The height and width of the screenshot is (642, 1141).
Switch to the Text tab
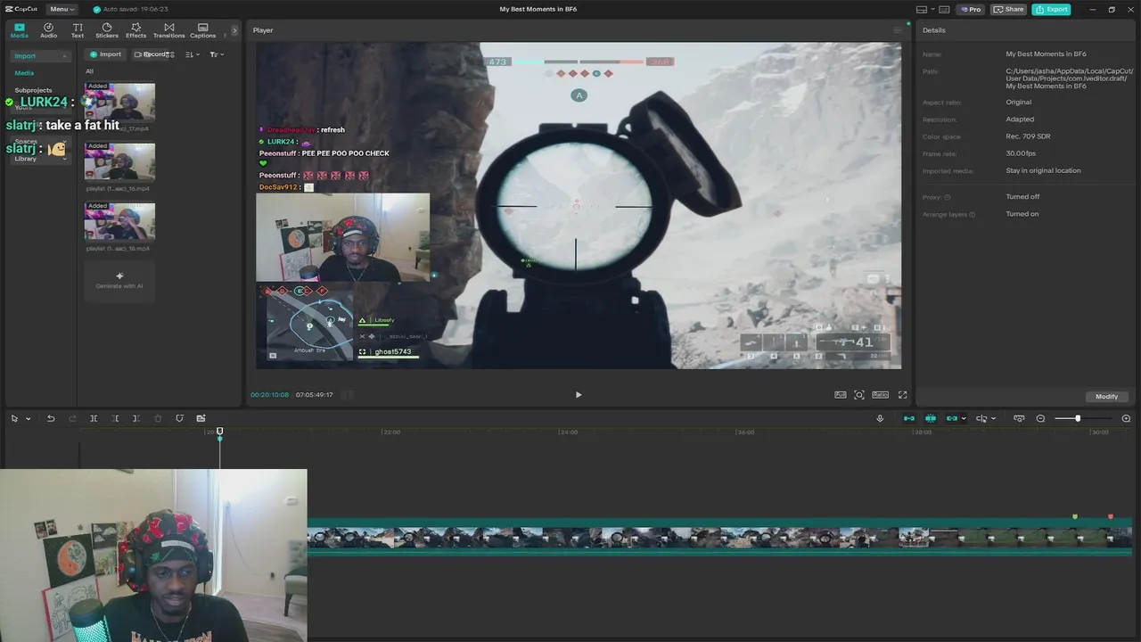[78, 30]
